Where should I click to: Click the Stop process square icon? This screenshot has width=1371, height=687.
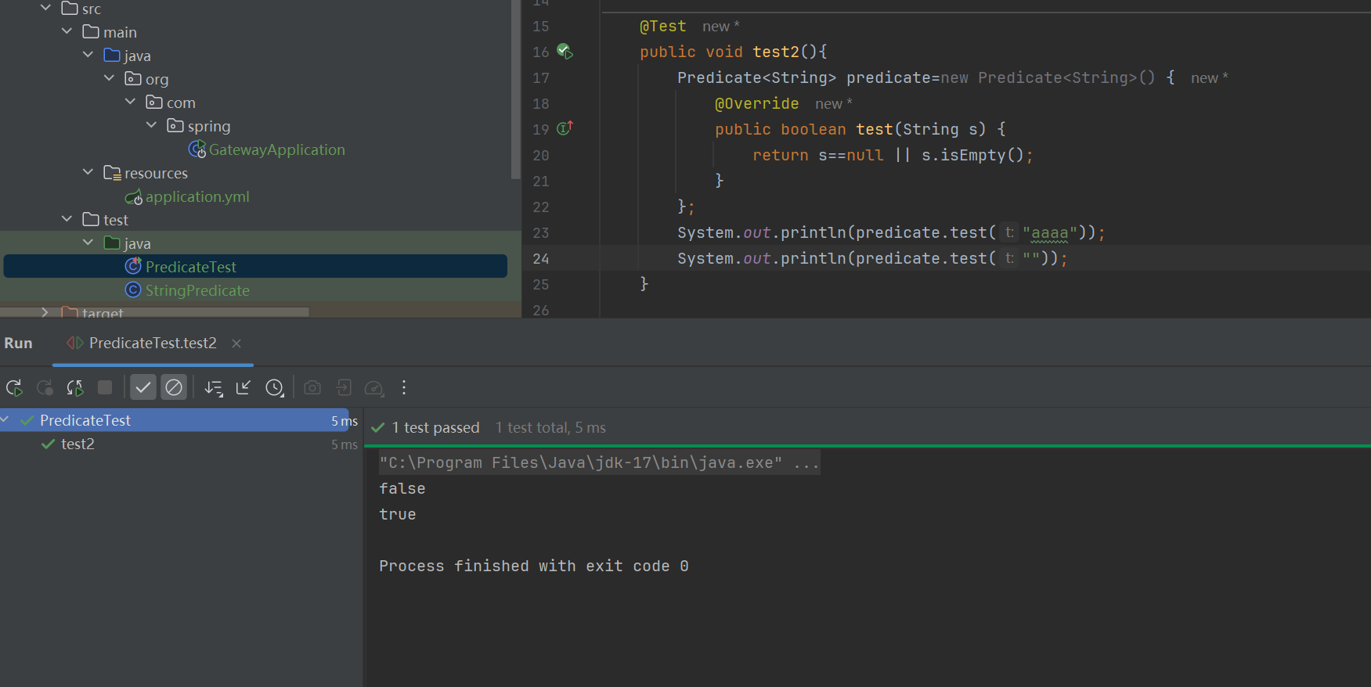click(x=105, y=387)
